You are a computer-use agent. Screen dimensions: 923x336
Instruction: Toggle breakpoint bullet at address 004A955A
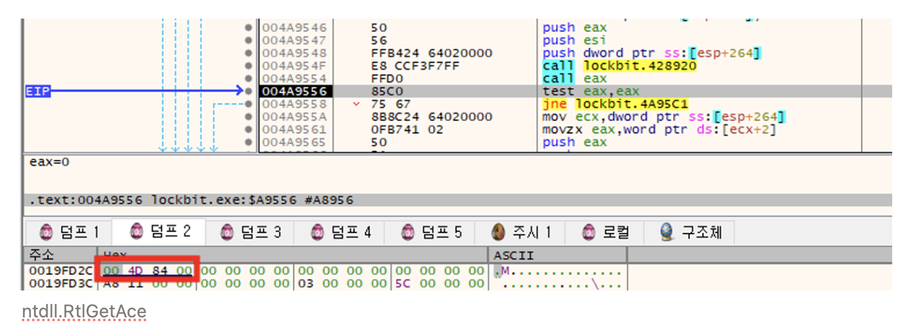click(248, 117)
